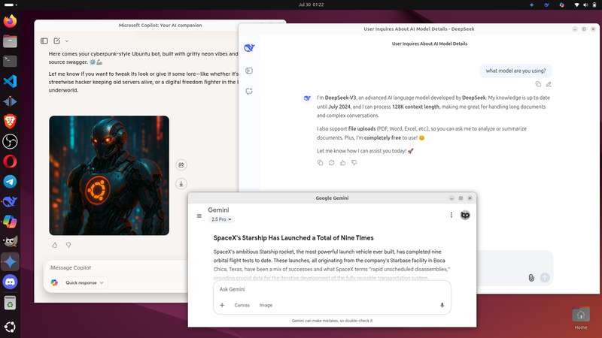Toggle the Copilot sidebar panel
602x338 pixels.
(x=44, y=41)
